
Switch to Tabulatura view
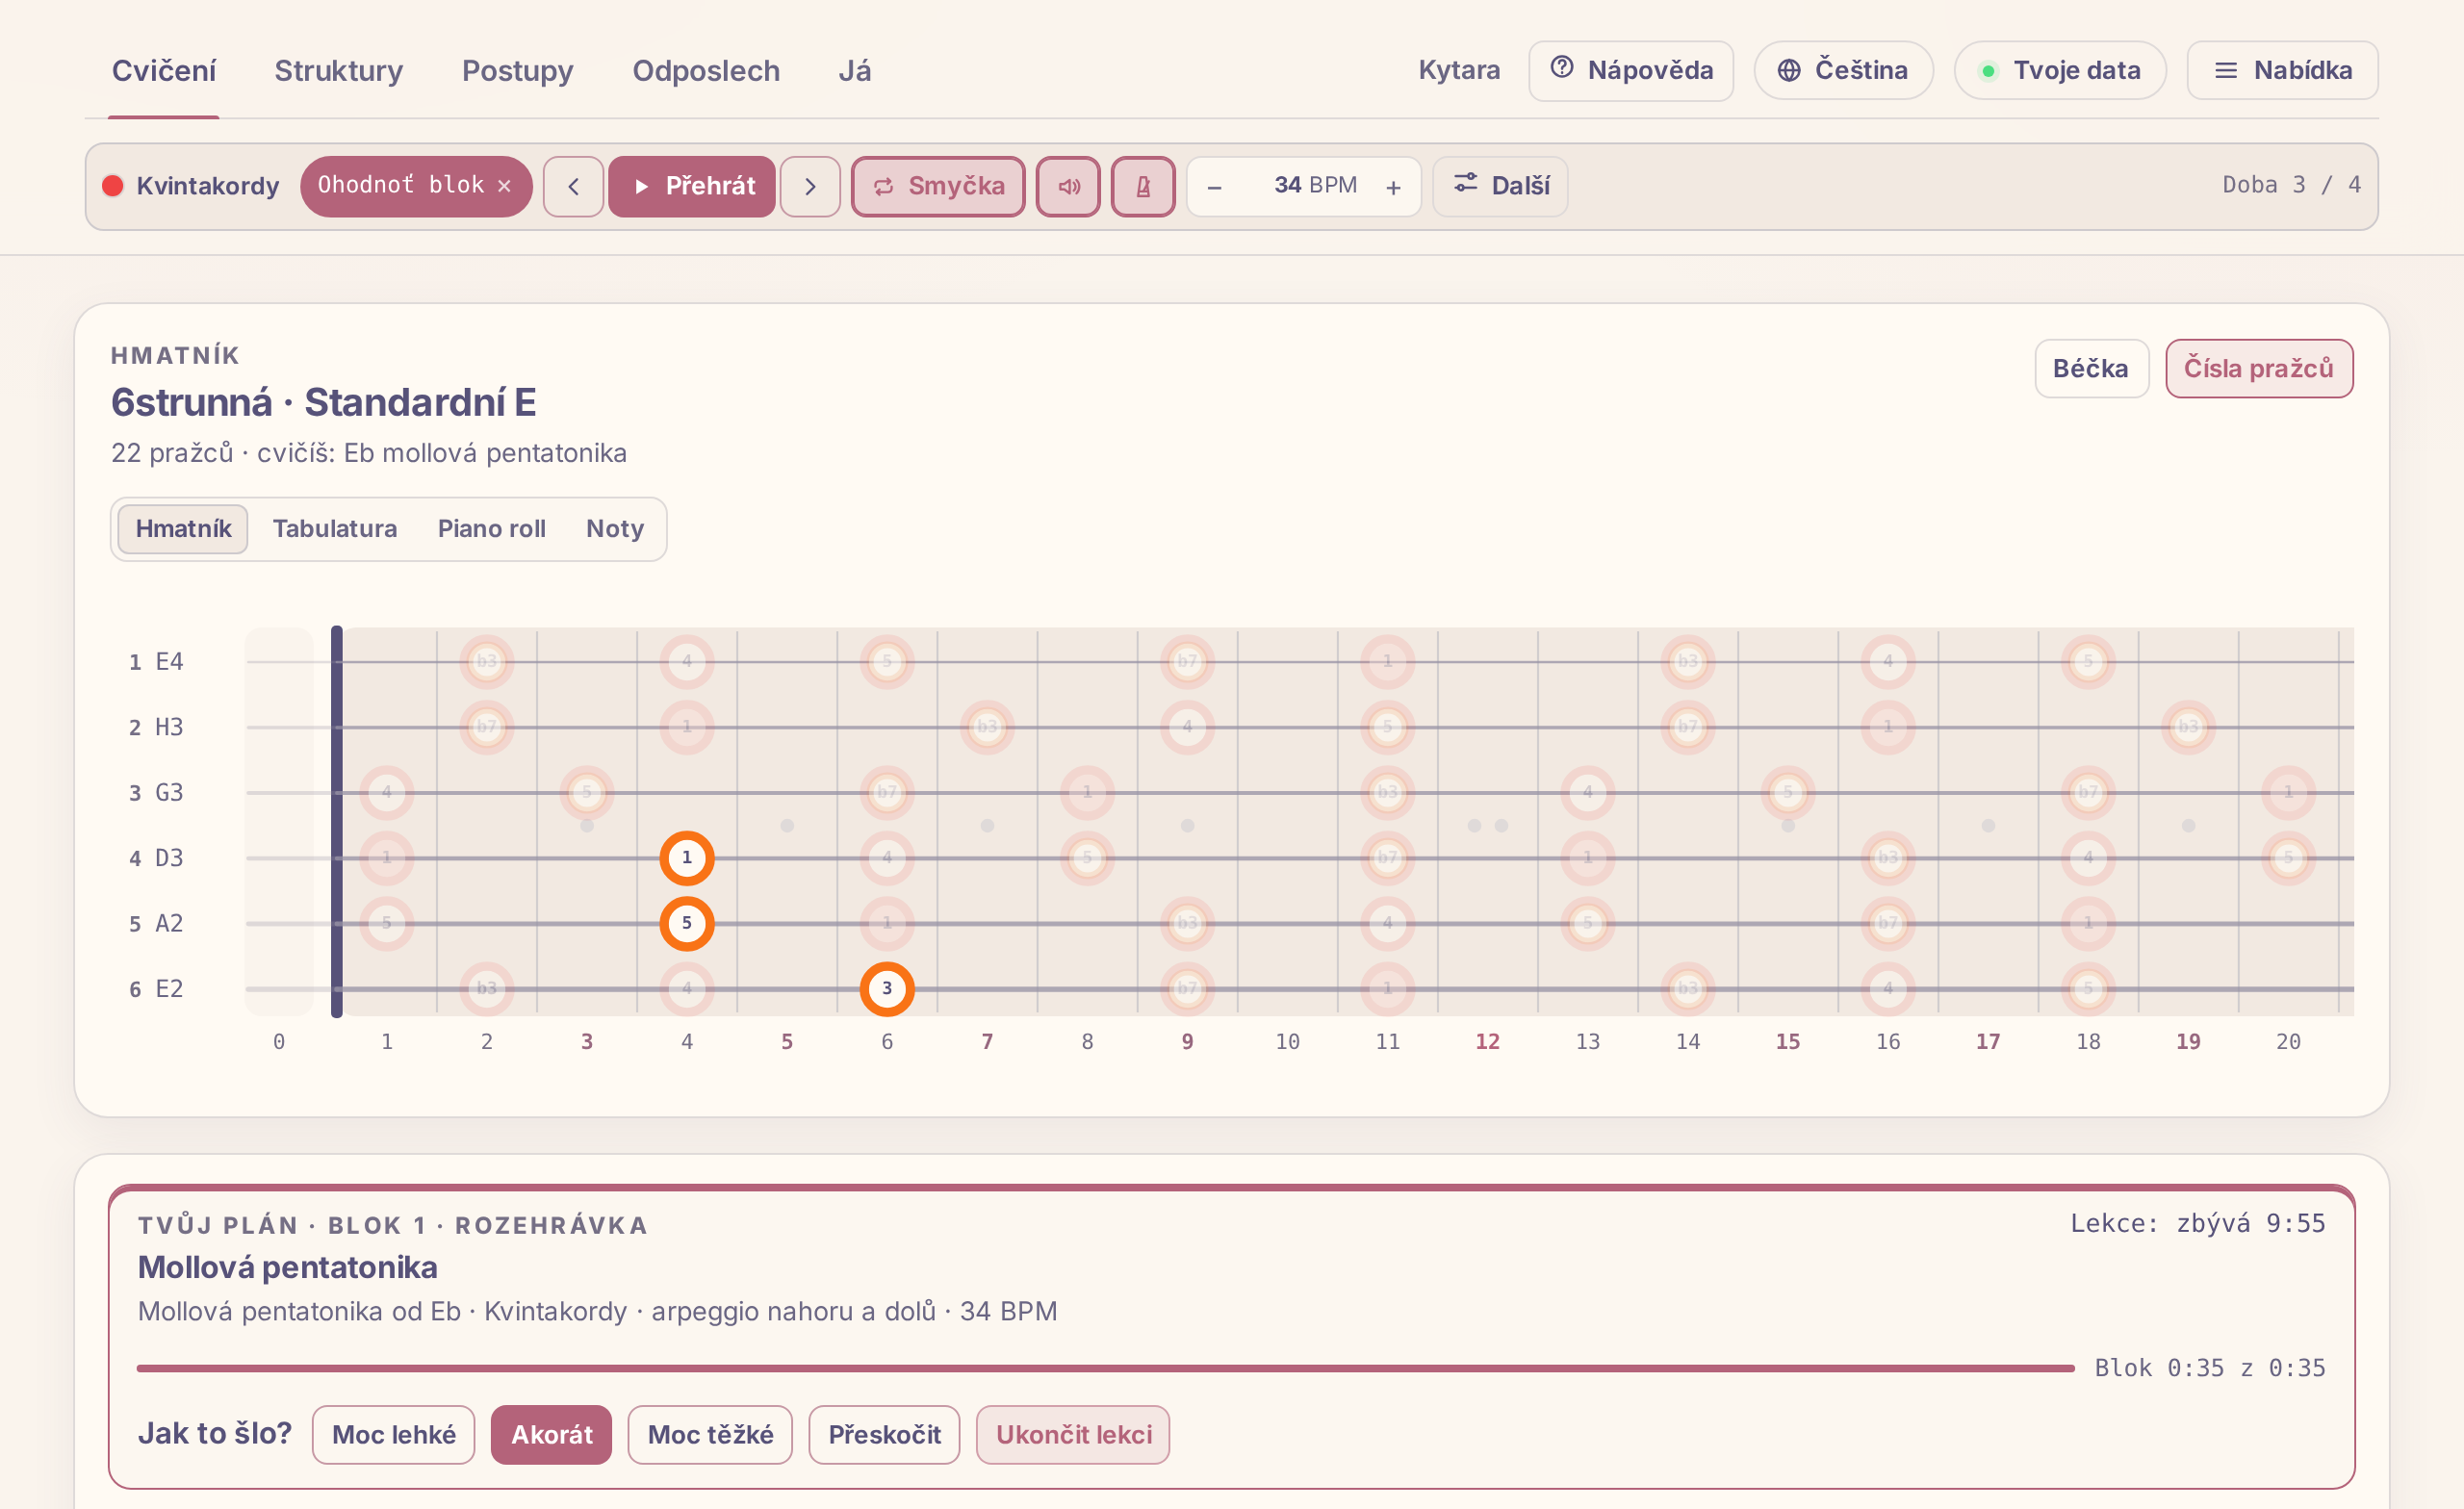pyautogui.click(x=335, y=529)
